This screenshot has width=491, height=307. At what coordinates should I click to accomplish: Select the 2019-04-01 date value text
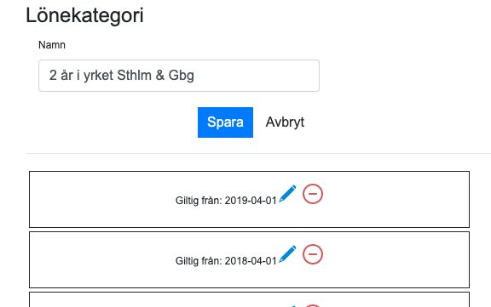(x=251, y=201)
